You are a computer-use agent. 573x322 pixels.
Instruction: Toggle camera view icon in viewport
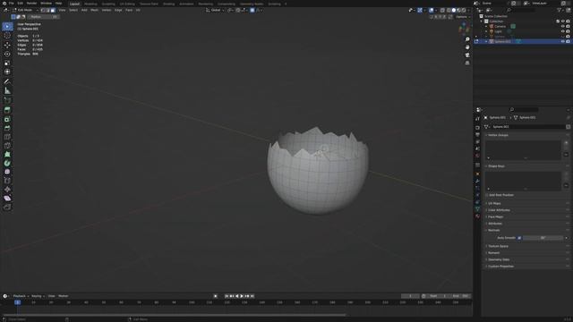467,55
